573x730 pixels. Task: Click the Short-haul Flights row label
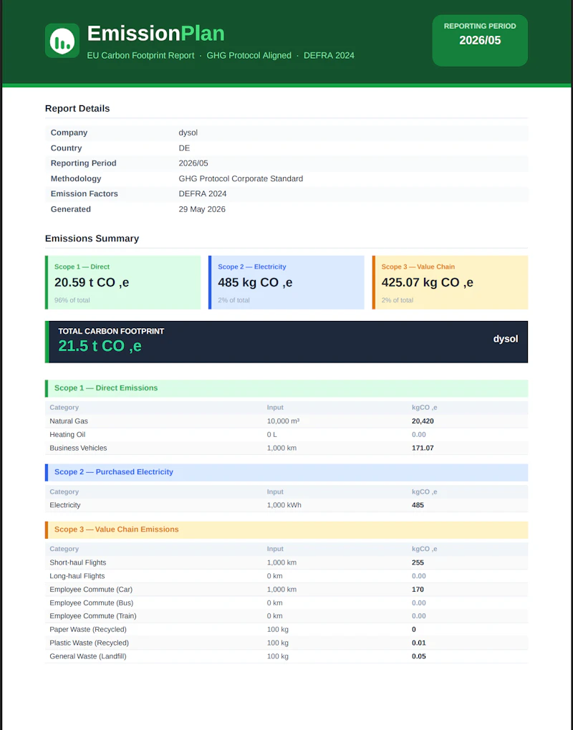click(x=78, y=562)
